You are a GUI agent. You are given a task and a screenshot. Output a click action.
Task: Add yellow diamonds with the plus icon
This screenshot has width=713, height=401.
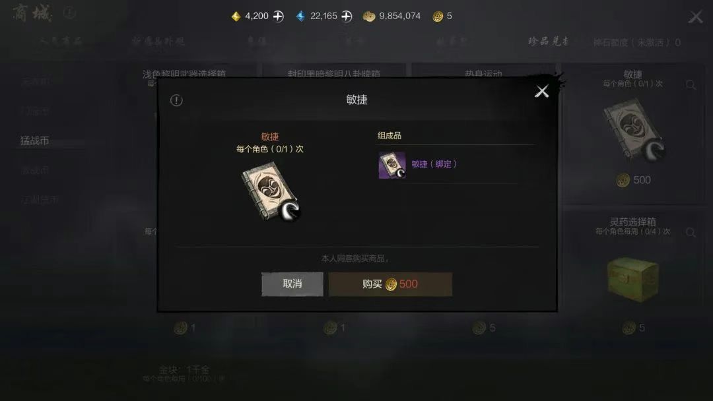click(x=279, y=16)
